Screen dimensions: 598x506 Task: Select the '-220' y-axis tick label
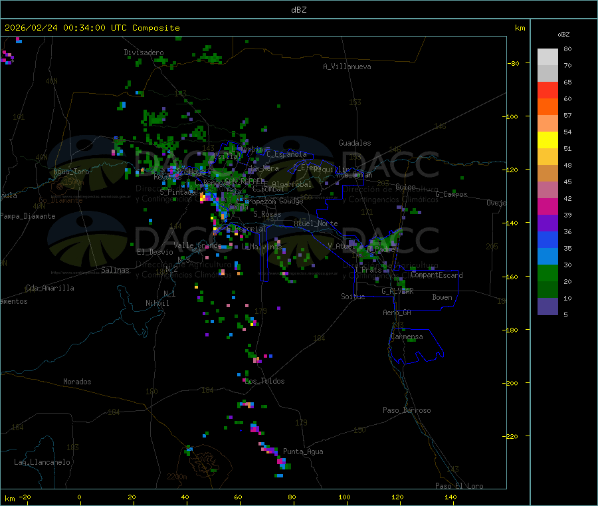[510, 436]
